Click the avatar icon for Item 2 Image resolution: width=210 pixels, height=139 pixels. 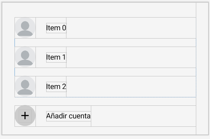pyautogui.click(x=25, y=87)
